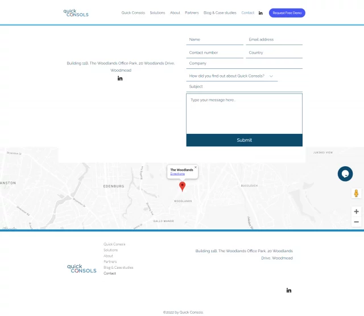Open LinkedIn icon below the office address
Viewport: 364px width, 316px height.
click(120, 79)
